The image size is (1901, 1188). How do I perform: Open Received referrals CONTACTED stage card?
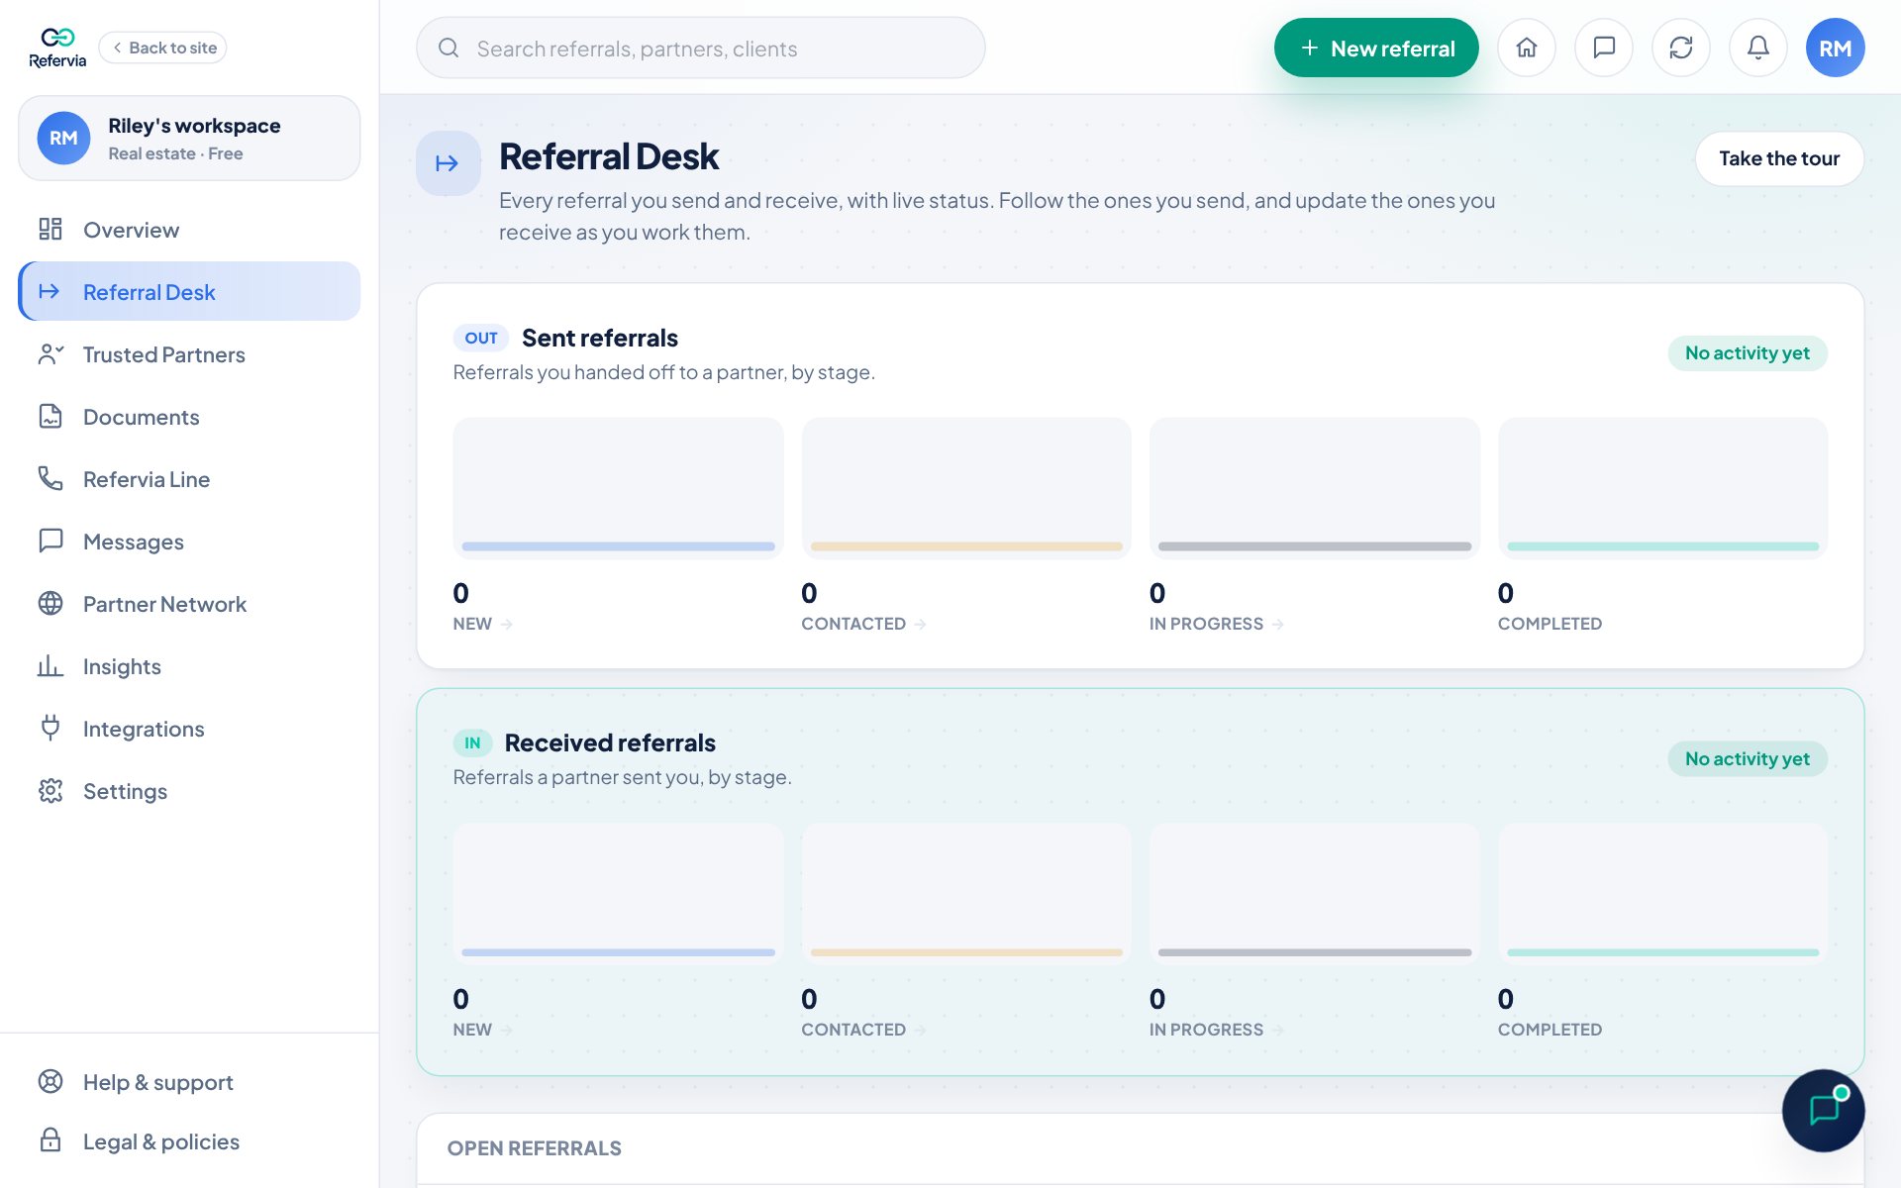tap(966, 893)
